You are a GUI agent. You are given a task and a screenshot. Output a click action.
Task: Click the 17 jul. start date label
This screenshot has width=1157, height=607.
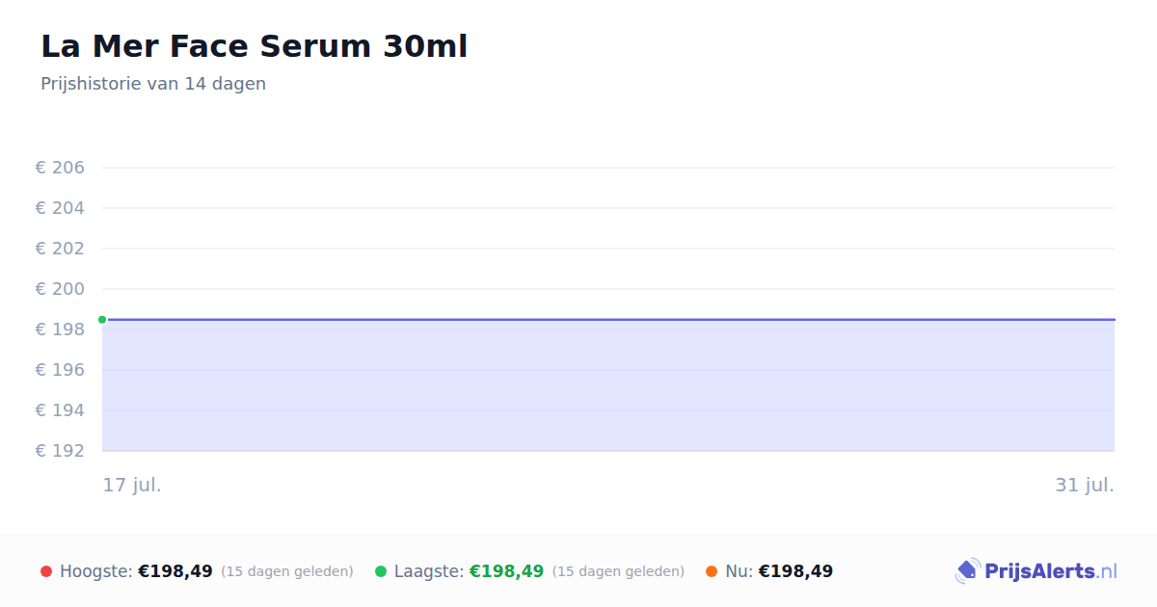[x=132, y=485]
